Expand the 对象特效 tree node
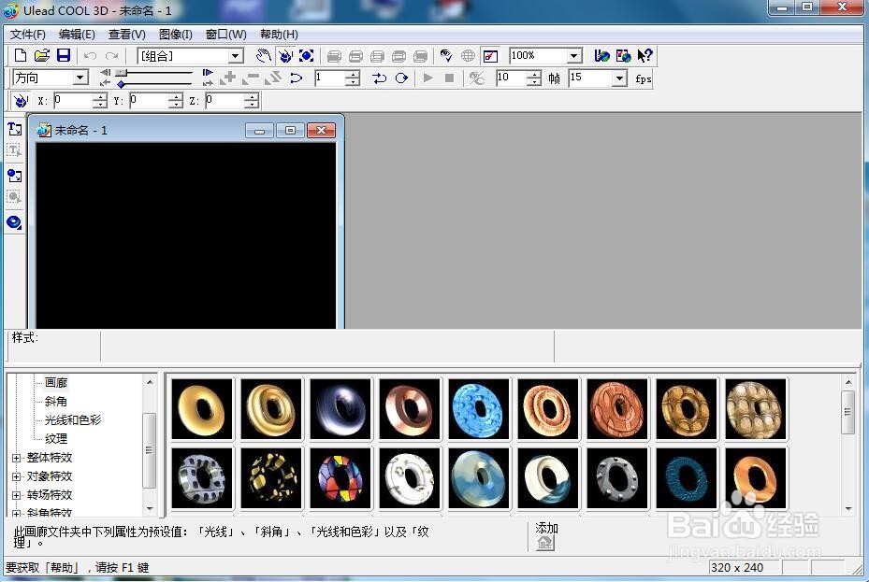The width and height of the screenshot is (869, 582). click(16, 476)
